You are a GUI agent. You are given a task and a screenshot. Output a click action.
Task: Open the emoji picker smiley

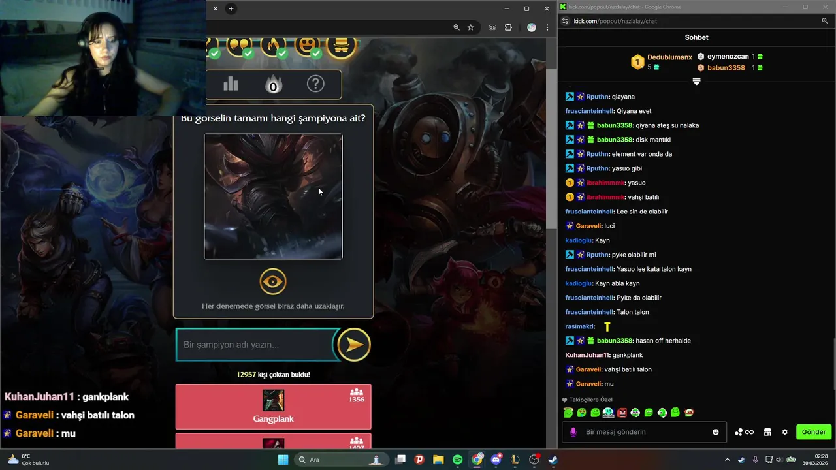click(716, 432)
